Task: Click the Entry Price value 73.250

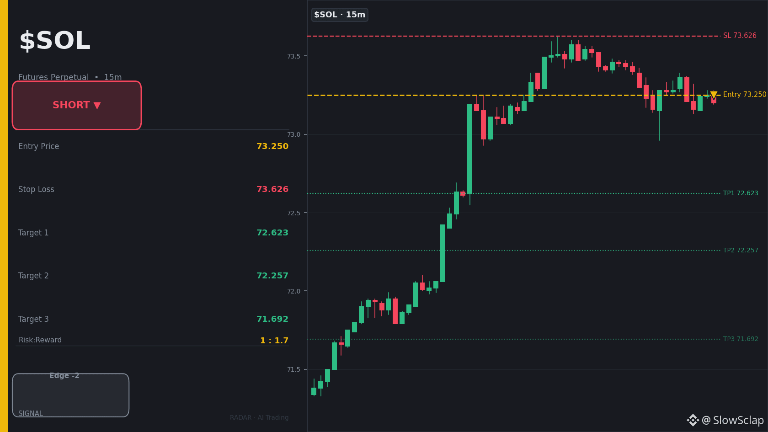Action: (x=272, y=146)
